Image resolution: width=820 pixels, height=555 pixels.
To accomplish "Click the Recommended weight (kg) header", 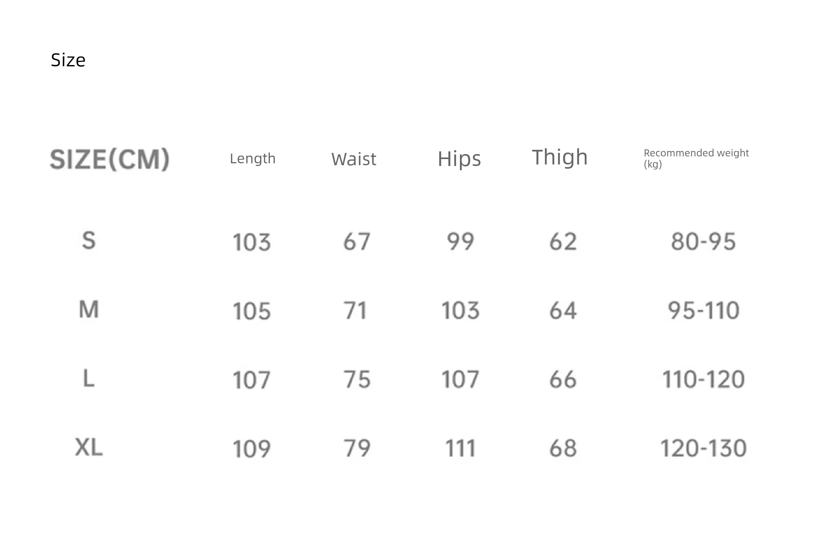I will pos(696,159).
